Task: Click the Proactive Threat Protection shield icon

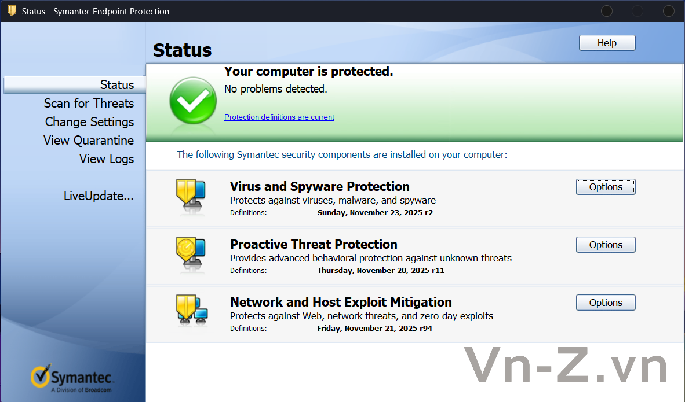Action: tap(191, 254)
